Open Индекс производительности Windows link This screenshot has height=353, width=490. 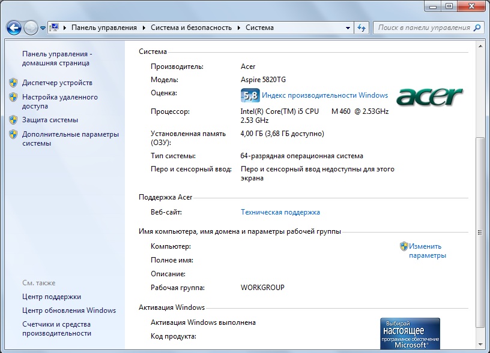325,95
